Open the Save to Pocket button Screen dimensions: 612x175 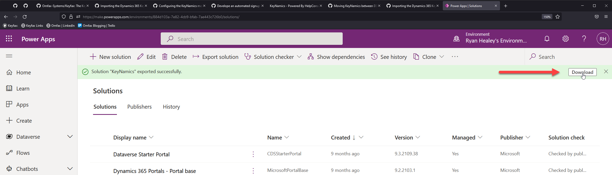tap(597, 17)
